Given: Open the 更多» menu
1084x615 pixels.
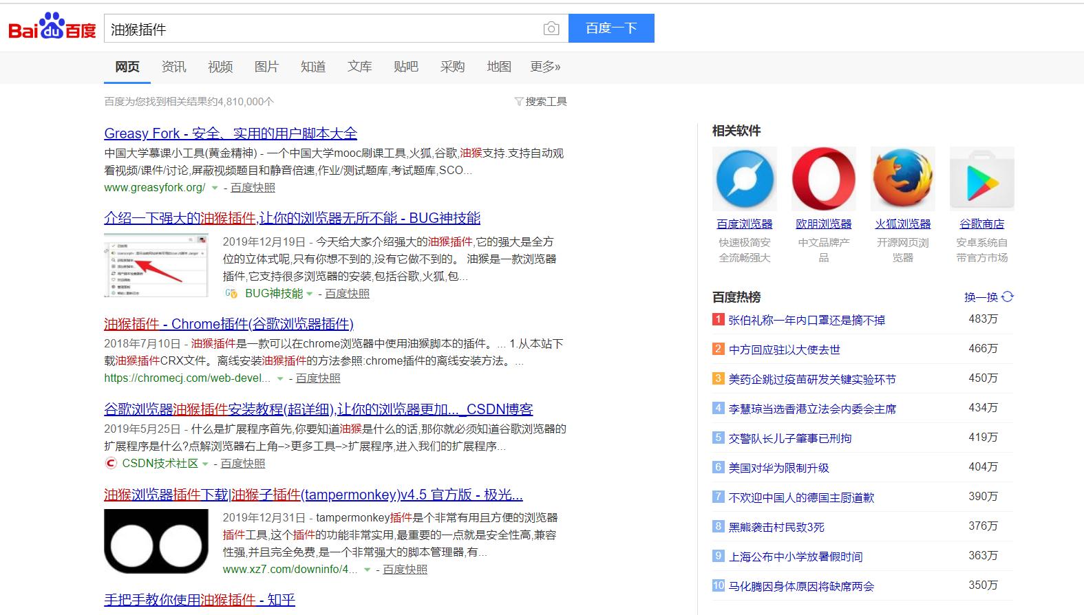Looking at the screenshot, I should [x=545, y=67].
